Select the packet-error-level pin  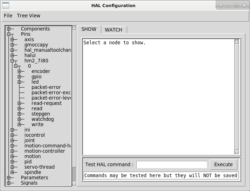51,98
